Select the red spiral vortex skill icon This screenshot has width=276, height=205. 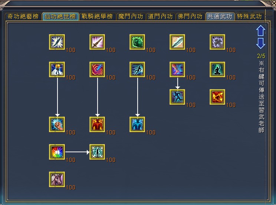[97, 69]
